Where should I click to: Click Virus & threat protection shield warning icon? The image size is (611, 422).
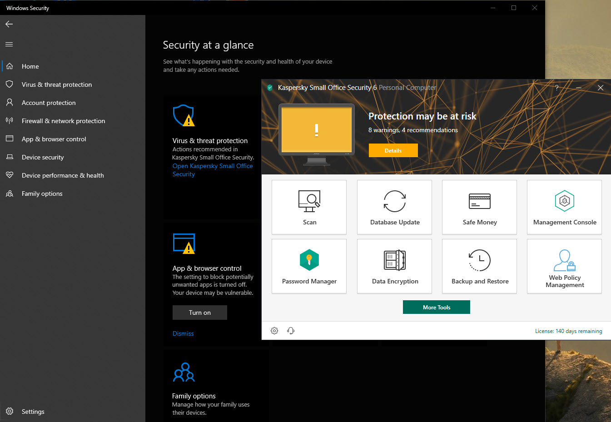[184, 115]
